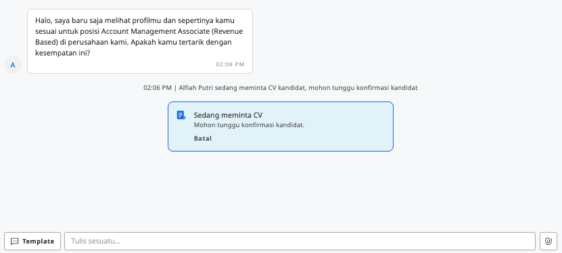
Task: Click the 'Sedang meminta CV' title
Action: (228, 115)
